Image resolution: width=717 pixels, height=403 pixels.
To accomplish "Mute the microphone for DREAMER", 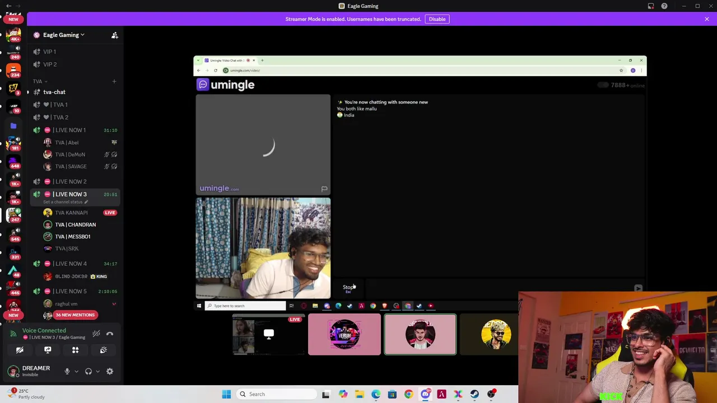I will [67, 371].
